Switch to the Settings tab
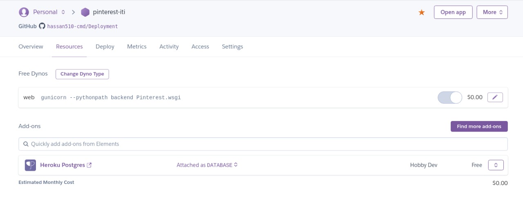 coord(232,47)
